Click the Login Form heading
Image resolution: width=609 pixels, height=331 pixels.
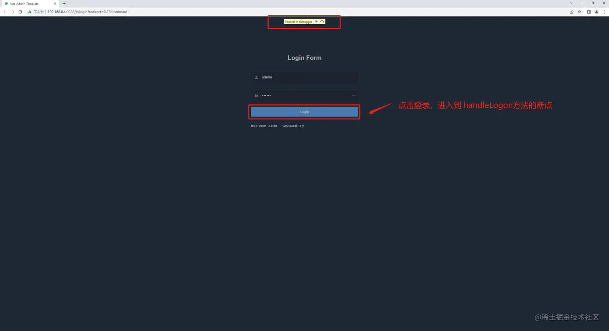[x=304, y=57]
